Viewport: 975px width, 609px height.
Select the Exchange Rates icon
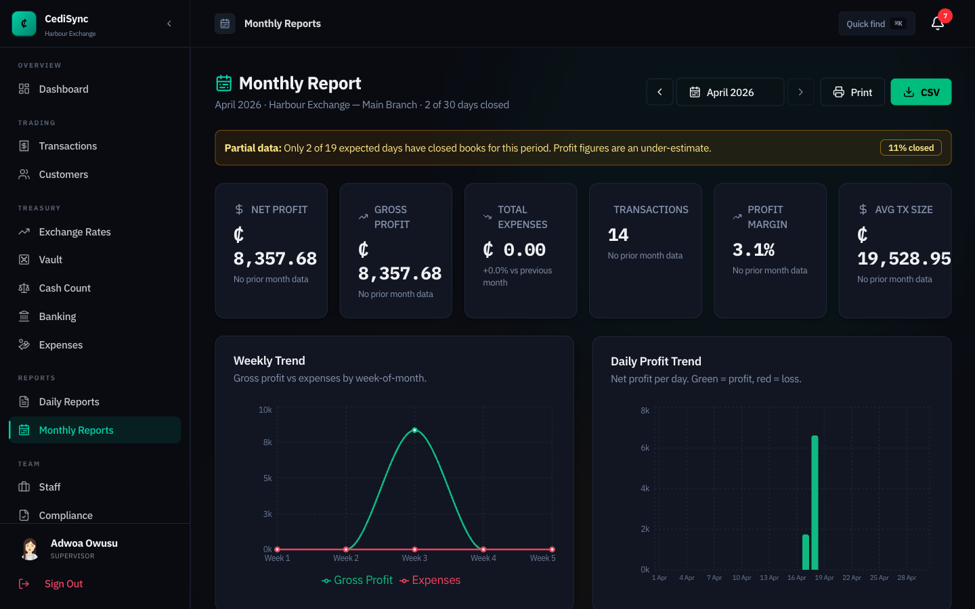pyautogui.click(x=25, y=231)
